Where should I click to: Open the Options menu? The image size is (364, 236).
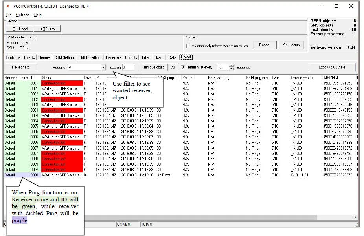[x=22, y=15]
